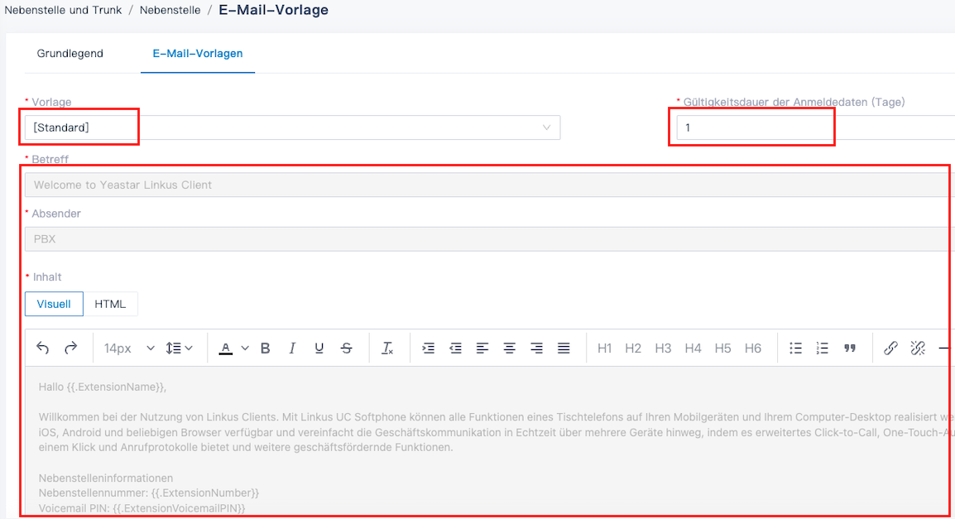955x519 pixels.
Task: Switch to the Grundlegend tab
Action: 70,53
